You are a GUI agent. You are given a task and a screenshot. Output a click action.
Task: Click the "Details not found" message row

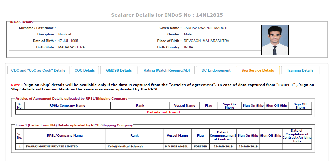click(163, 112)
